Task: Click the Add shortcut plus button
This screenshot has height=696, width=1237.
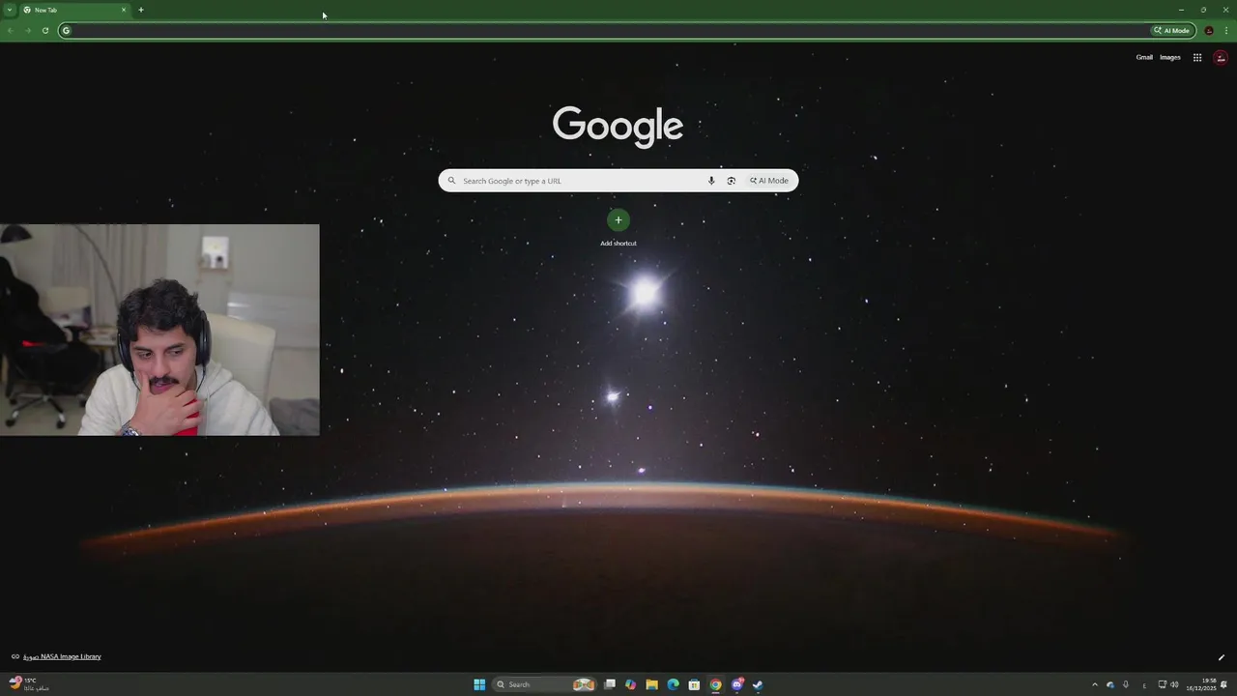Action: pos(618,220)
